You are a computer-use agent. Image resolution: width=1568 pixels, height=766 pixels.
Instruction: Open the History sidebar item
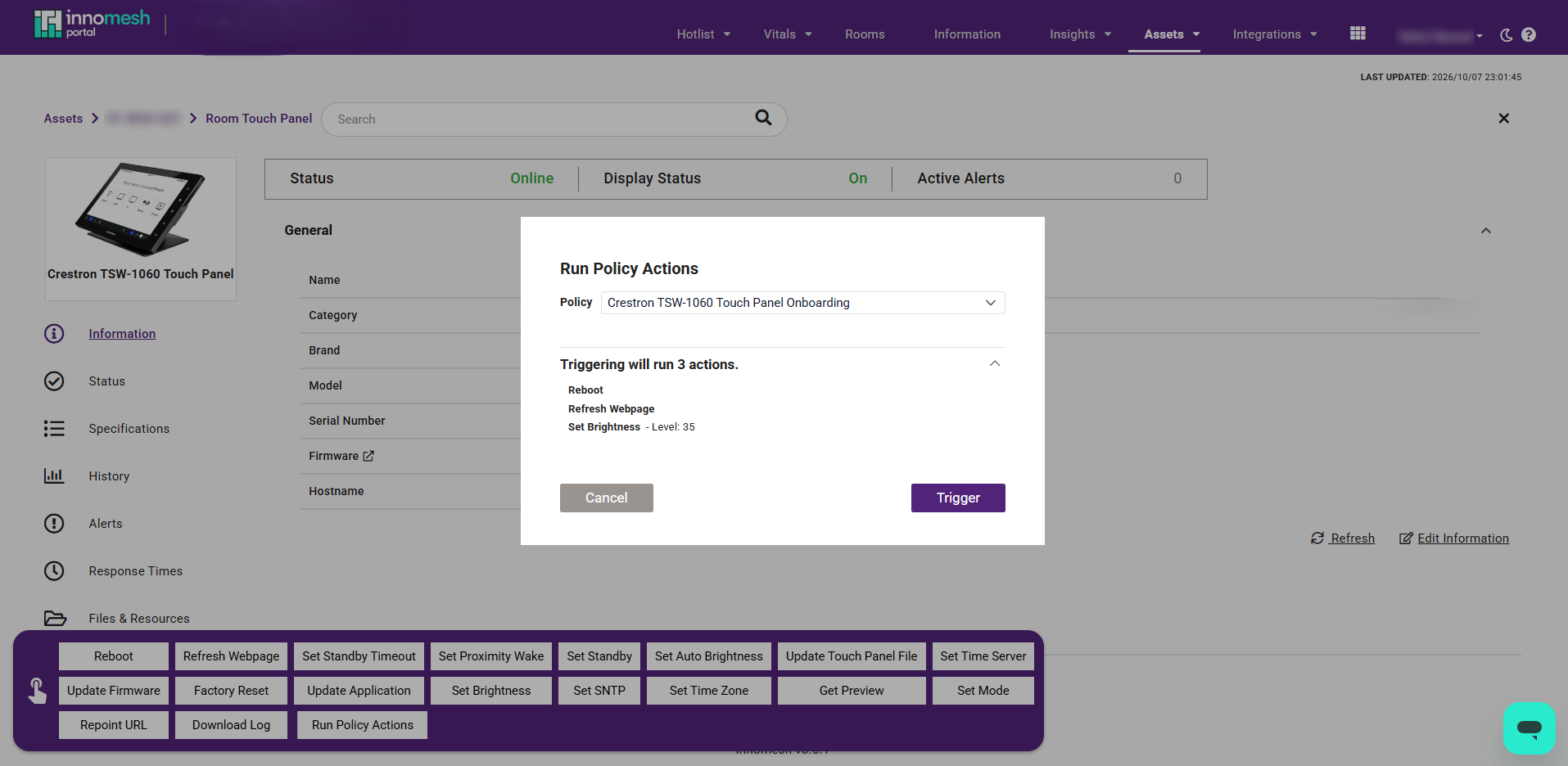coord(109,476)
